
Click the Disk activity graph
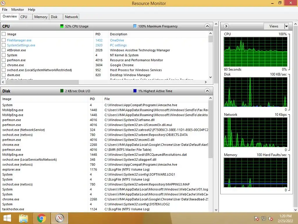pos(256,92)
